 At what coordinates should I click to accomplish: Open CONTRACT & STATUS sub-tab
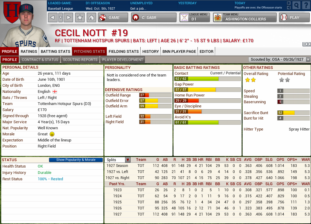(40, 59)
